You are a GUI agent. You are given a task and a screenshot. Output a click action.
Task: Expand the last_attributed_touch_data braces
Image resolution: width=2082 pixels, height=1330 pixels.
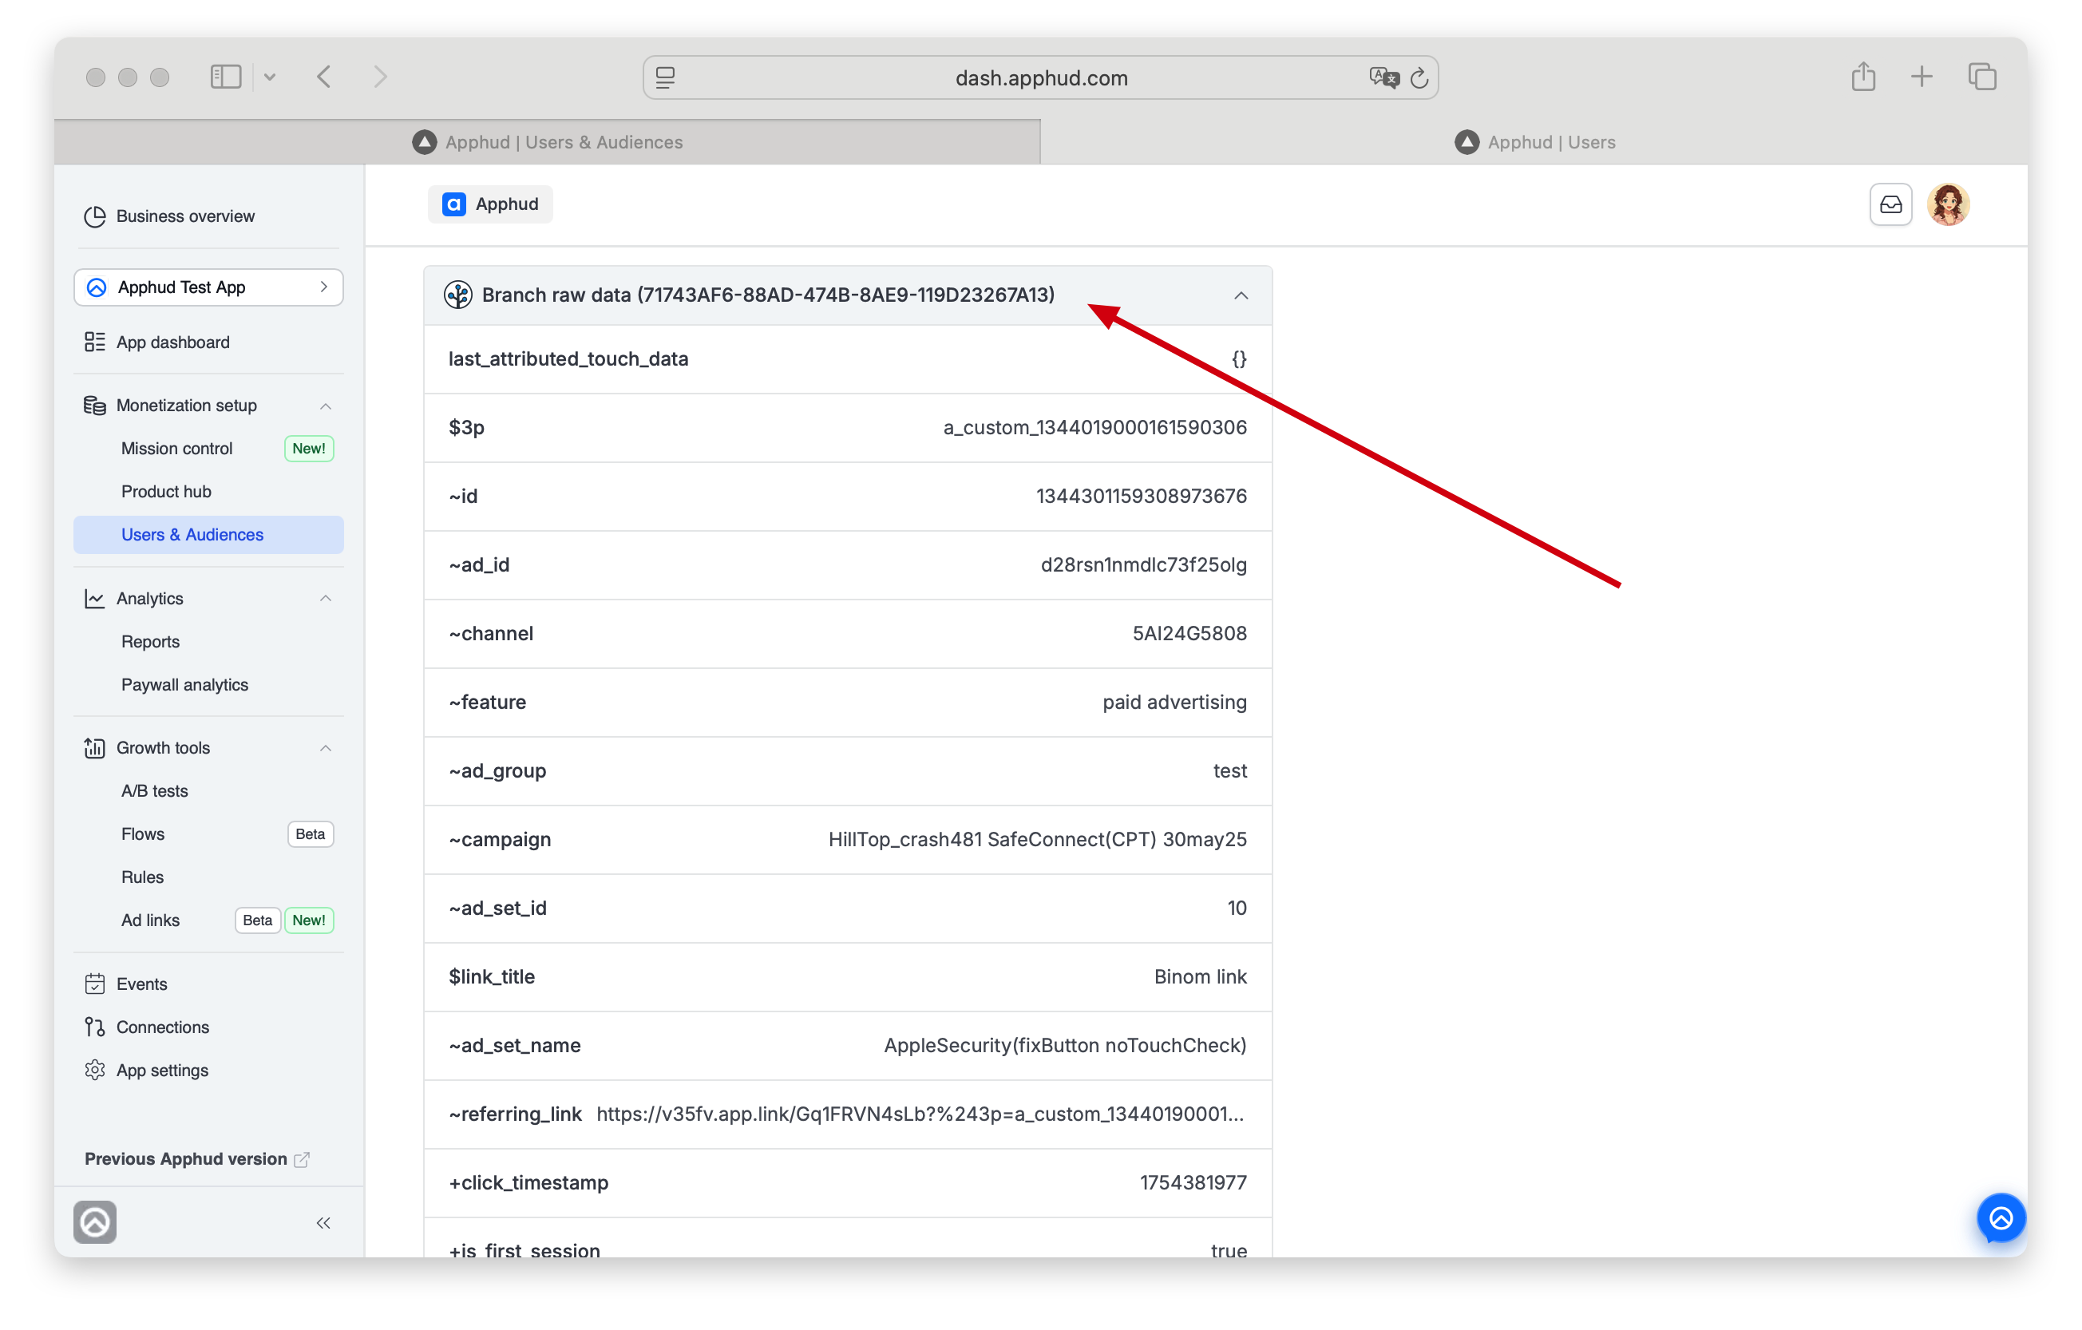click(x=1239, y=359)
